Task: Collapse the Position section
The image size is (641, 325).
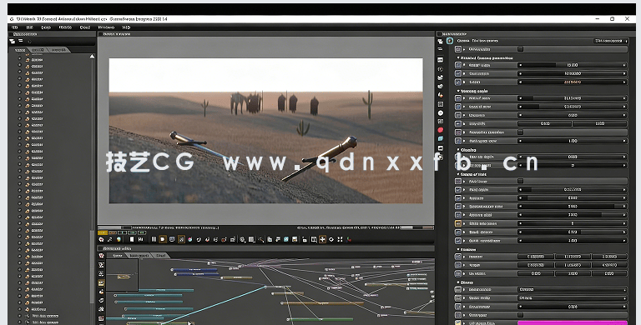Action: (x=458, y=249)
